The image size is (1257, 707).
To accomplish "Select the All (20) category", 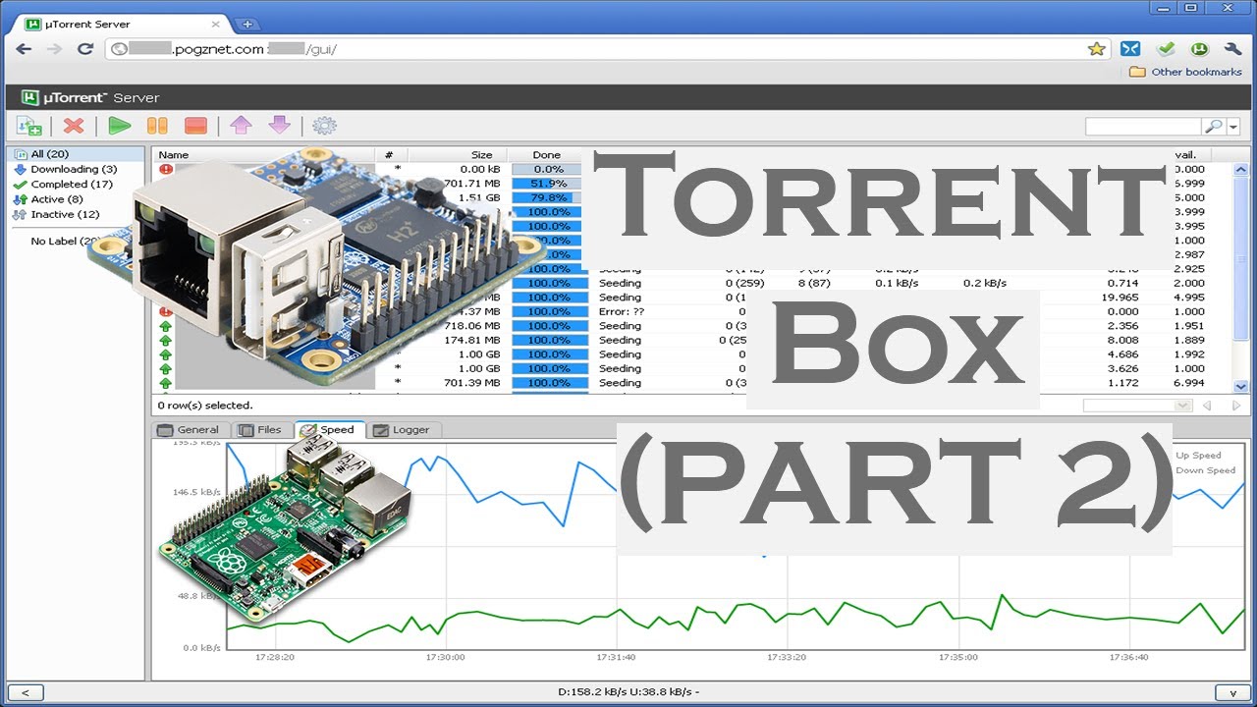I will click(x=76, y=154).
